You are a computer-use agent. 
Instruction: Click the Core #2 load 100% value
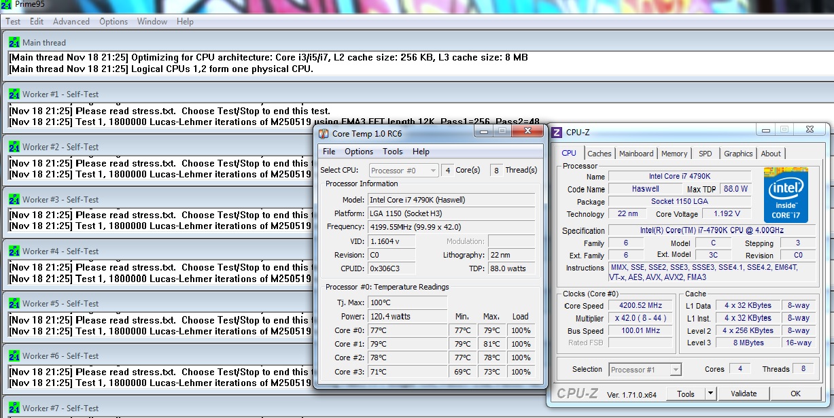click(521, 358)
